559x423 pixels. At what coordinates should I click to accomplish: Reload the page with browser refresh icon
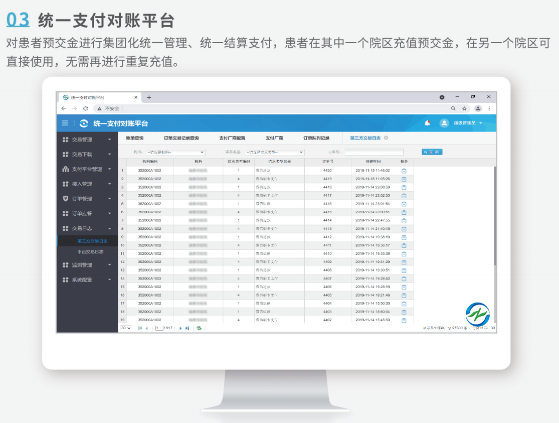tap(86, 108)
